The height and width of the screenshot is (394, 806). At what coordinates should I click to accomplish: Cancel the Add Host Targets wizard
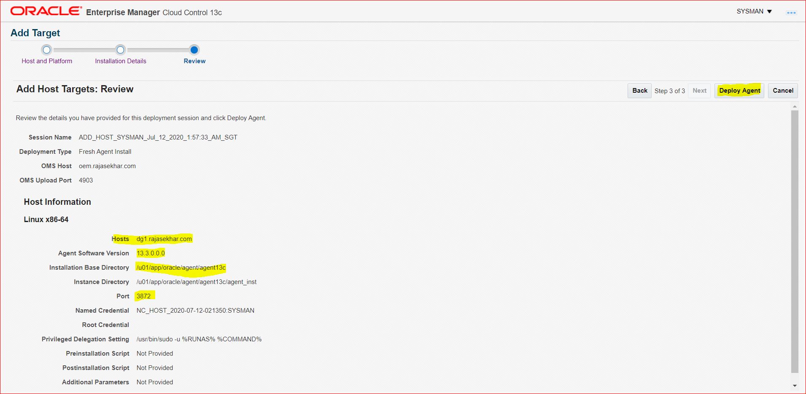[783, 91]
